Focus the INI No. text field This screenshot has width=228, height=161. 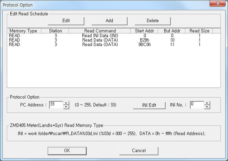click(x=197, y=105)
